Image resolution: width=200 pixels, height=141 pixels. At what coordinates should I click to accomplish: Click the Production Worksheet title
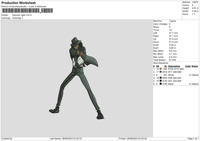click(18, 3)
